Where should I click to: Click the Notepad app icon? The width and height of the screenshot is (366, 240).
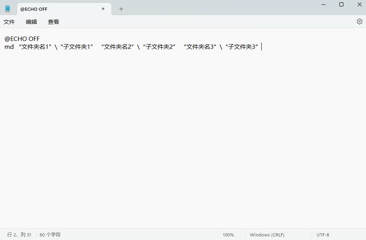pos(8,9)
